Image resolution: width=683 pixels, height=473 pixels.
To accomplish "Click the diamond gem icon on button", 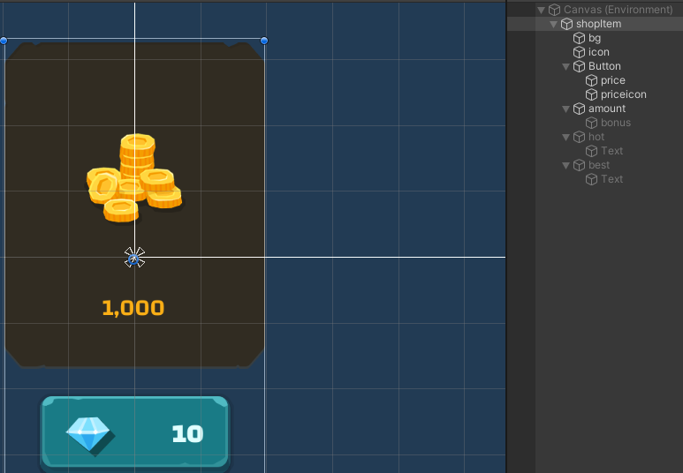I will tap(90, 437).
